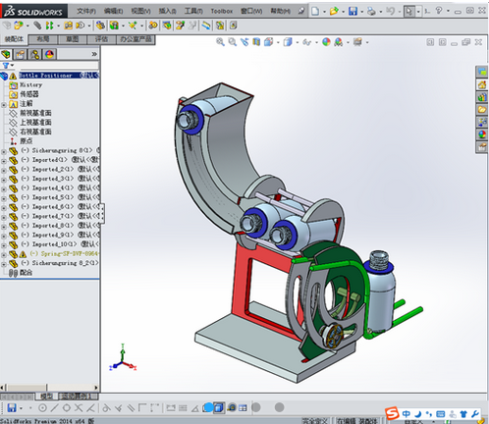Viewport: 489px width, 424px height.
Task: Toggle the Hide/Show Items glasses icon
Action: (x=306, y=42)
